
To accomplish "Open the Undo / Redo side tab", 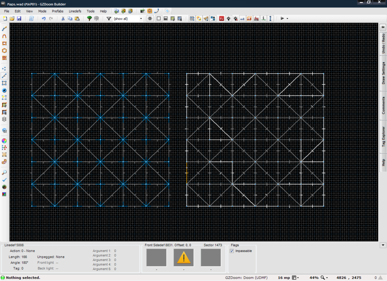I will [383, 43].
